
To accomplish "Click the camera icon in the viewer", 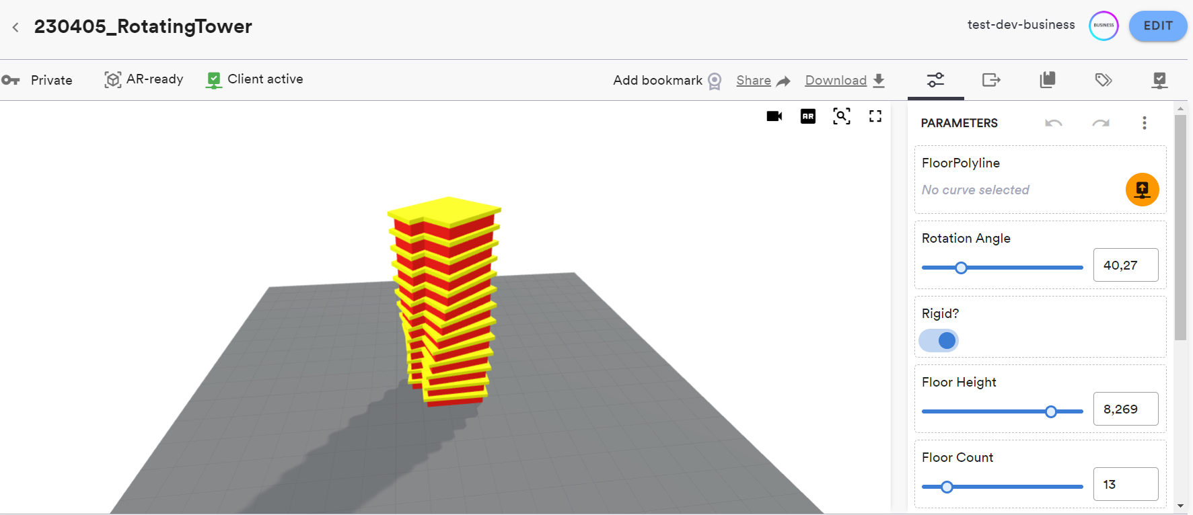I will coord(774,116).
